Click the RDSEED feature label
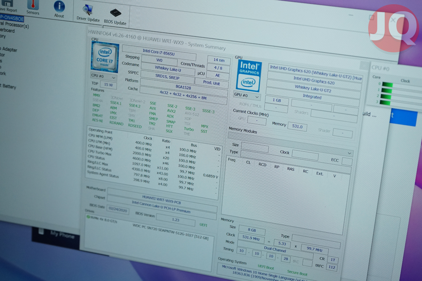The height and width of the screenshot is (281, 422). [135, 125]
